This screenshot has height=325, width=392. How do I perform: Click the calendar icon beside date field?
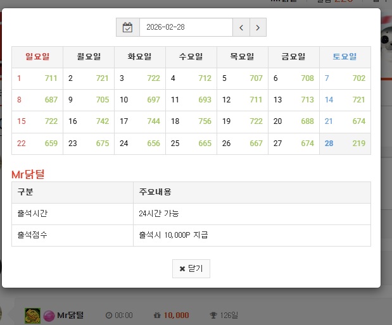coord(128,27)
